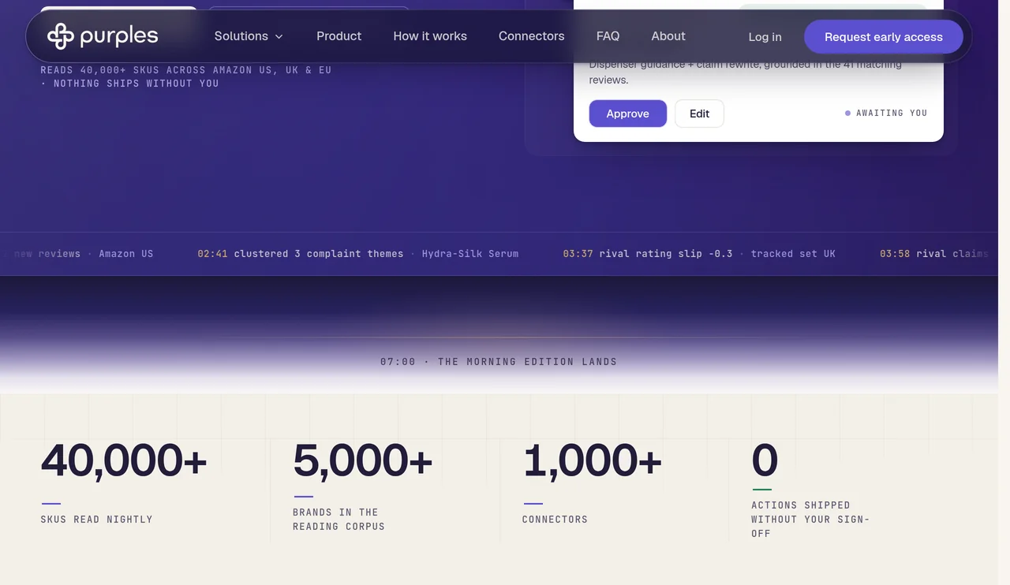Click the 40,000+ statistic
1010x585 pixels.
pyautogui.click(x=124, y=460)
